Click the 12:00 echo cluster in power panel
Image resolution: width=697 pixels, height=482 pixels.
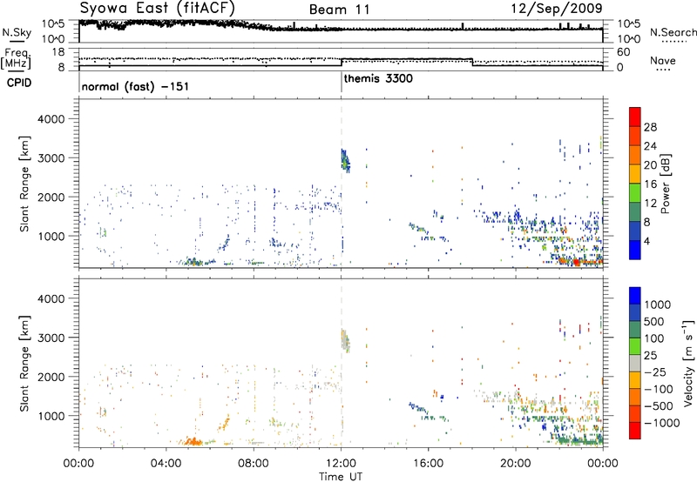click(345, 161)
